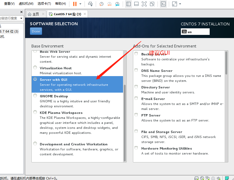Close the 主页 tab

tap(43, 14)
